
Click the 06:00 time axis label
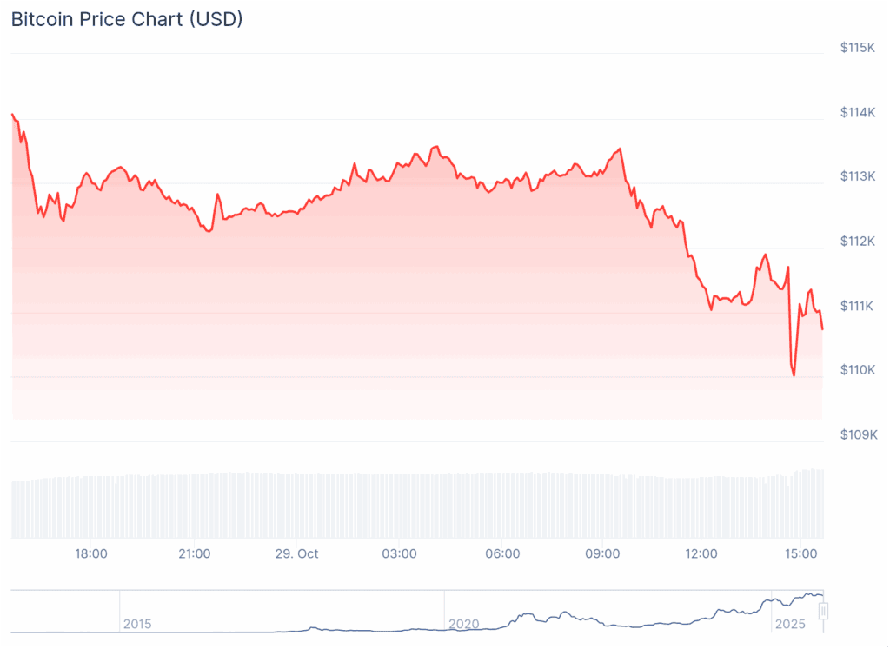pyautogui.click(x=501, y=553)
